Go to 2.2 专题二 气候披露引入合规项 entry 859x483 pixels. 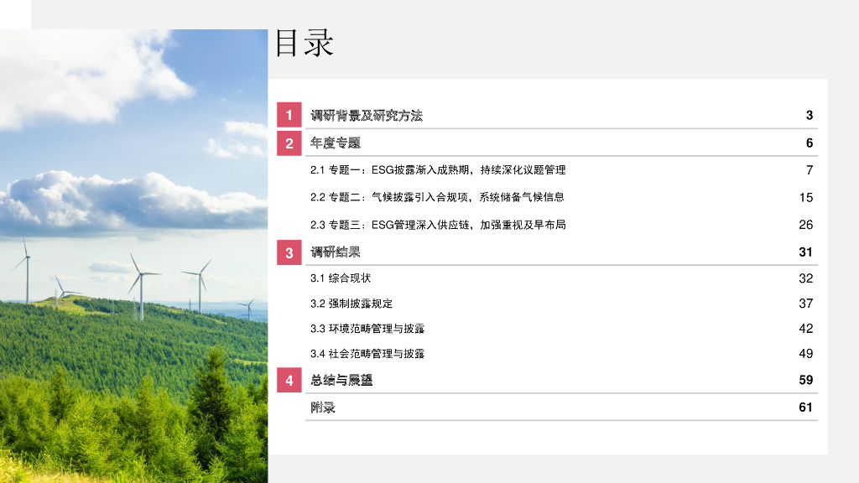[x=437, y=197]
